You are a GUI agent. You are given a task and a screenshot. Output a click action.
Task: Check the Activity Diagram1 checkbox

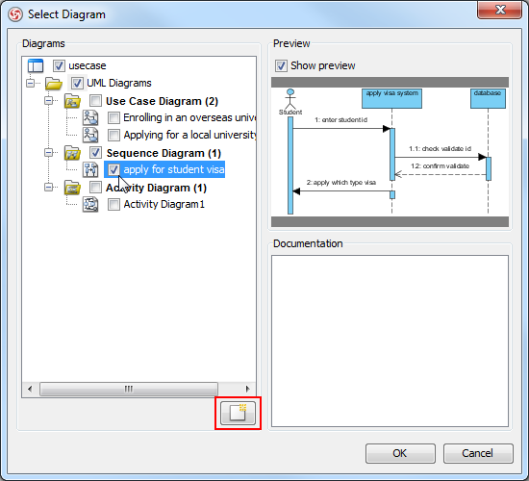[x=113, y=204]
